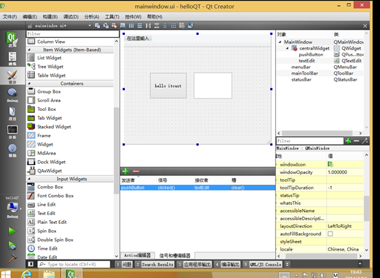Viewport: 380px width, 278px height.
Task: Toggle sidebar visibility button at bottom-left
Action: 31,264
